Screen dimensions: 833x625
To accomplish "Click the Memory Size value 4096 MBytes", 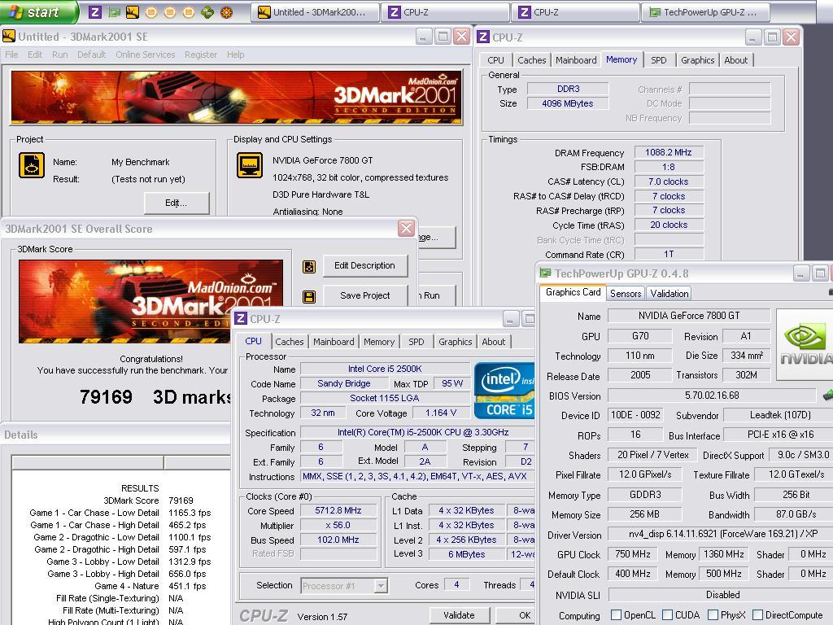I will click(567, 103).
